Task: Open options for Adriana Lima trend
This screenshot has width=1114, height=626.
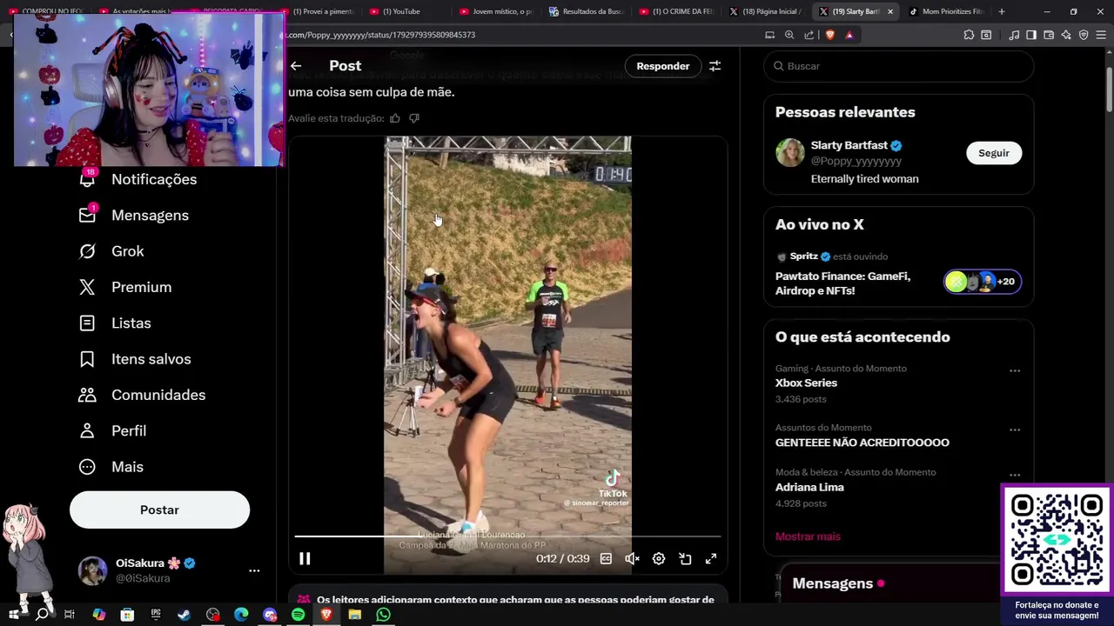Action: pyautogui.click(x=1015, y=475)
